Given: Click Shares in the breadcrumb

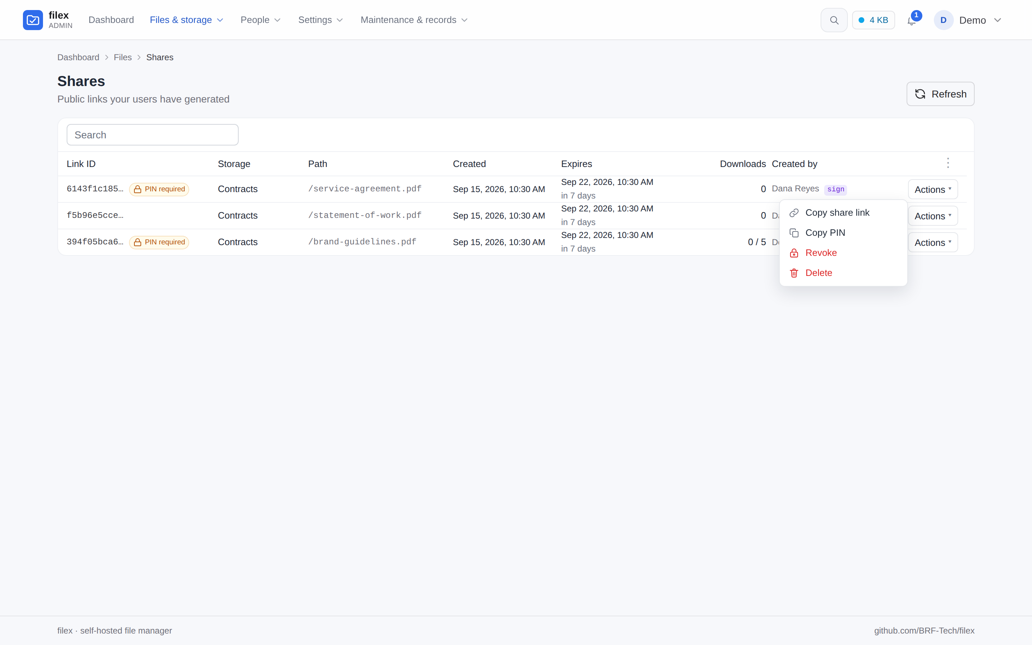Looking at the screenshot, I should pos(159,57).
